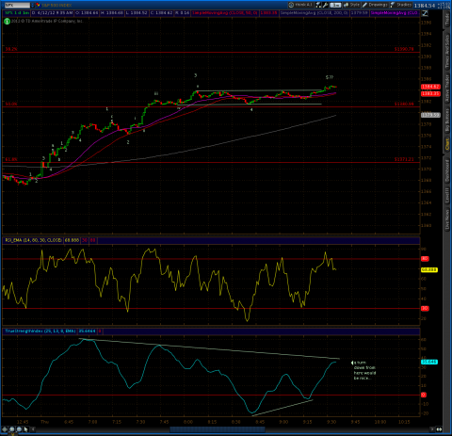Click the S&P 500 INDEX title text
The image size is (452, 436).
(x=56, y=5)
